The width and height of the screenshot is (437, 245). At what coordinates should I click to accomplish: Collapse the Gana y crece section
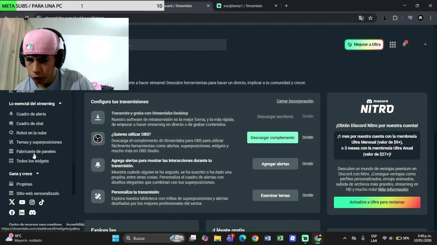(x=38, y=174)
